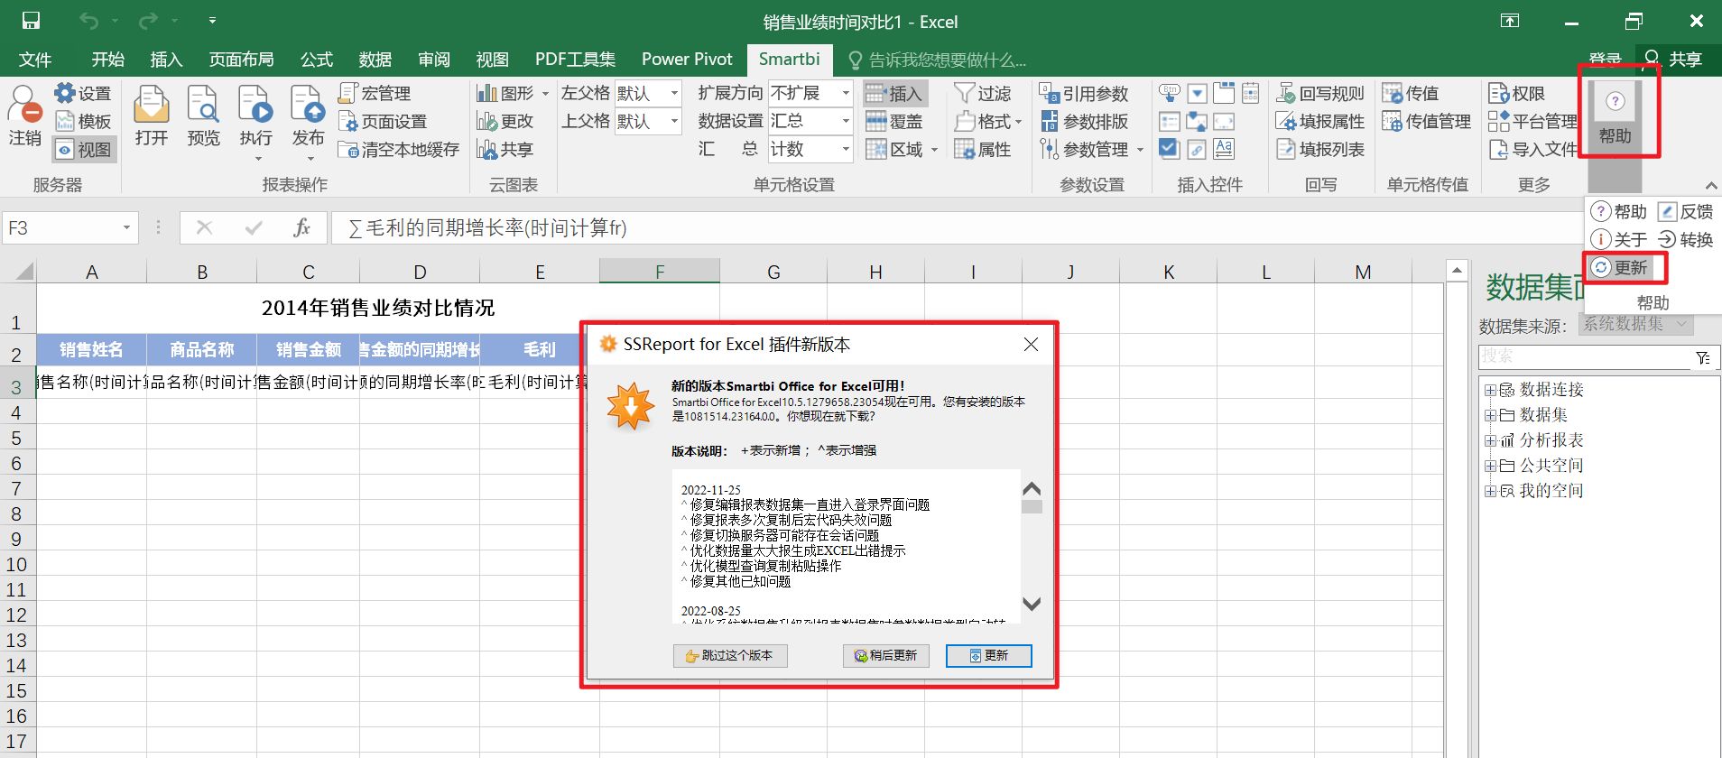Click 导入文件 import file

coord(1532,149)
